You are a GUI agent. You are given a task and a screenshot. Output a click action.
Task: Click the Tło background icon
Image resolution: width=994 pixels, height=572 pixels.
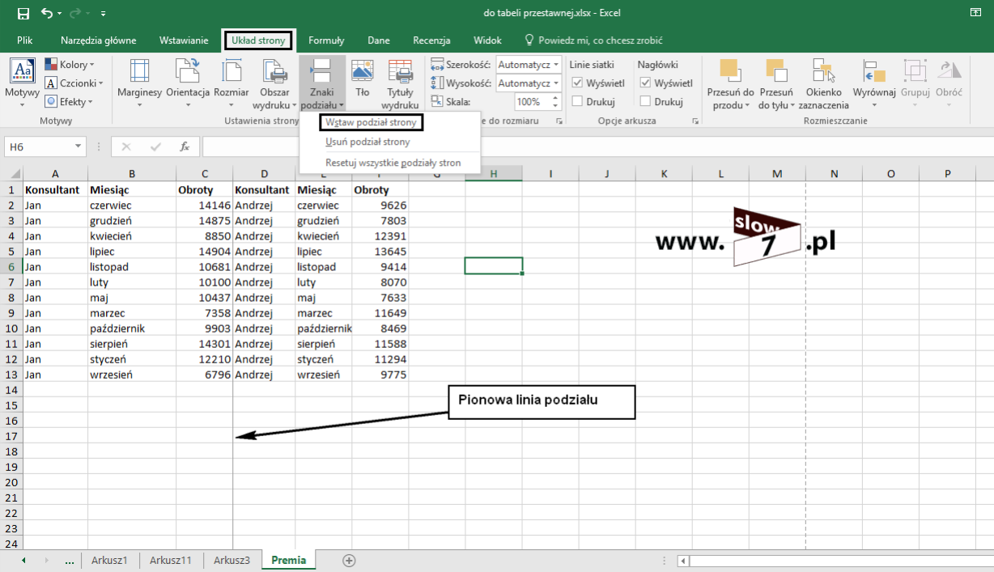point(363,71)
